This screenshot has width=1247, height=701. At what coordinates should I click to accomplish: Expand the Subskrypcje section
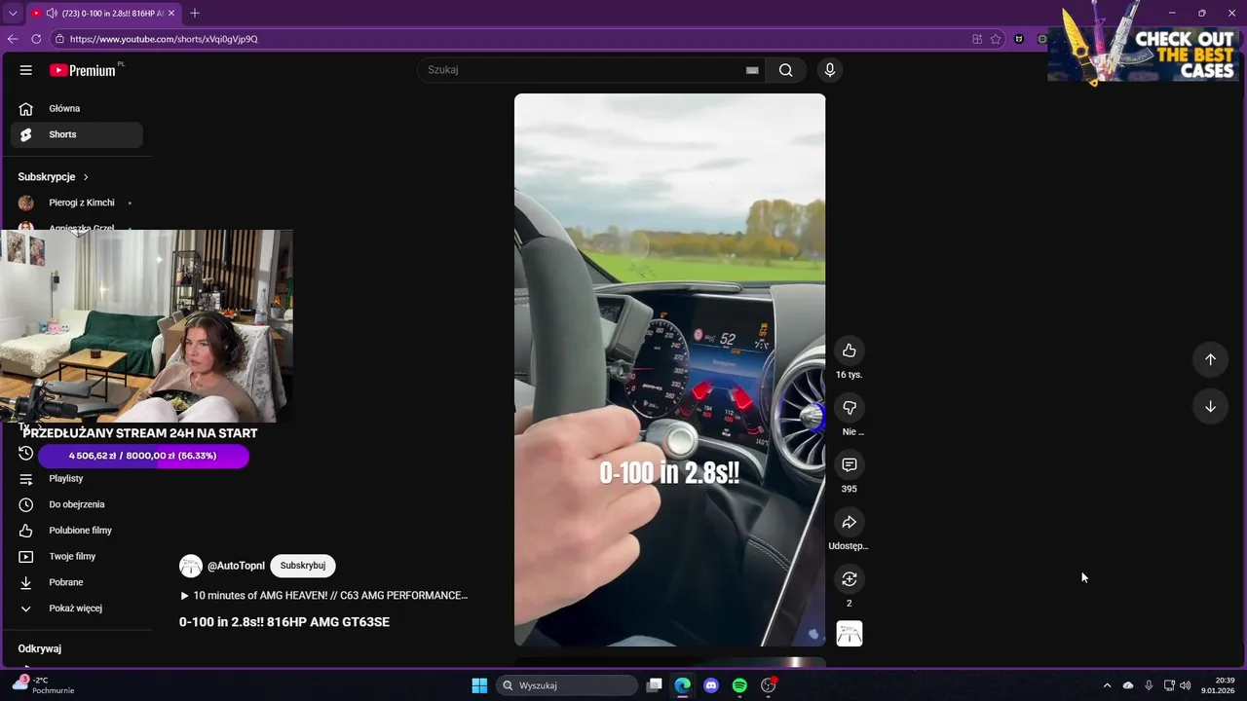tap(54, 177)
